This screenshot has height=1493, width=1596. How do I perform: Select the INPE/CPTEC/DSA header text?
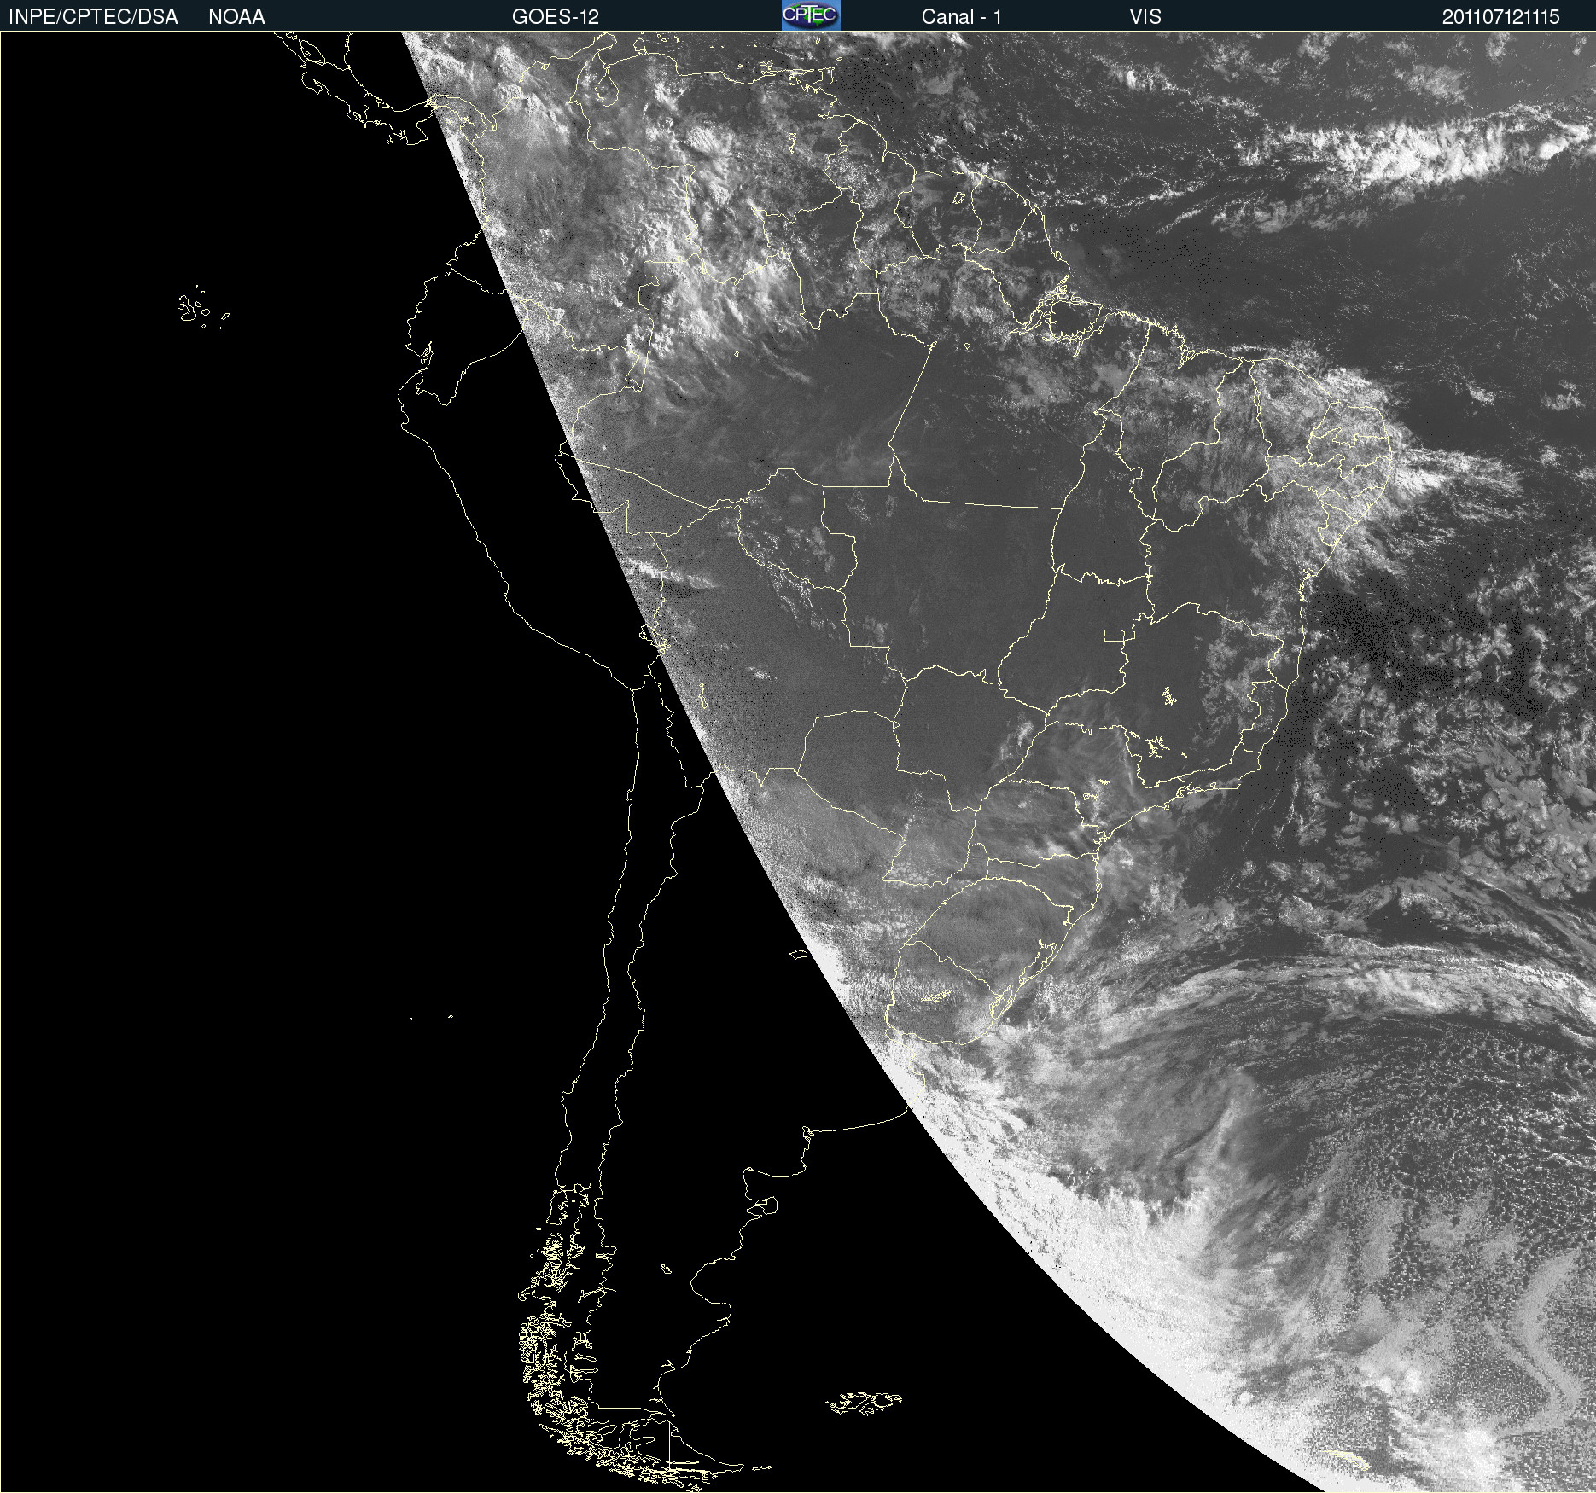[93, 17]
